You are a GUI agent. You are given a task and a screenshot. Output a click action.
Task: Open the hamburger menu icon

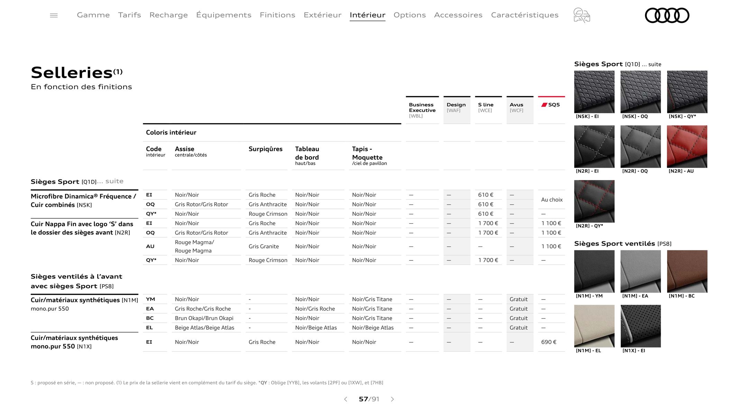(x=54, y=15)
